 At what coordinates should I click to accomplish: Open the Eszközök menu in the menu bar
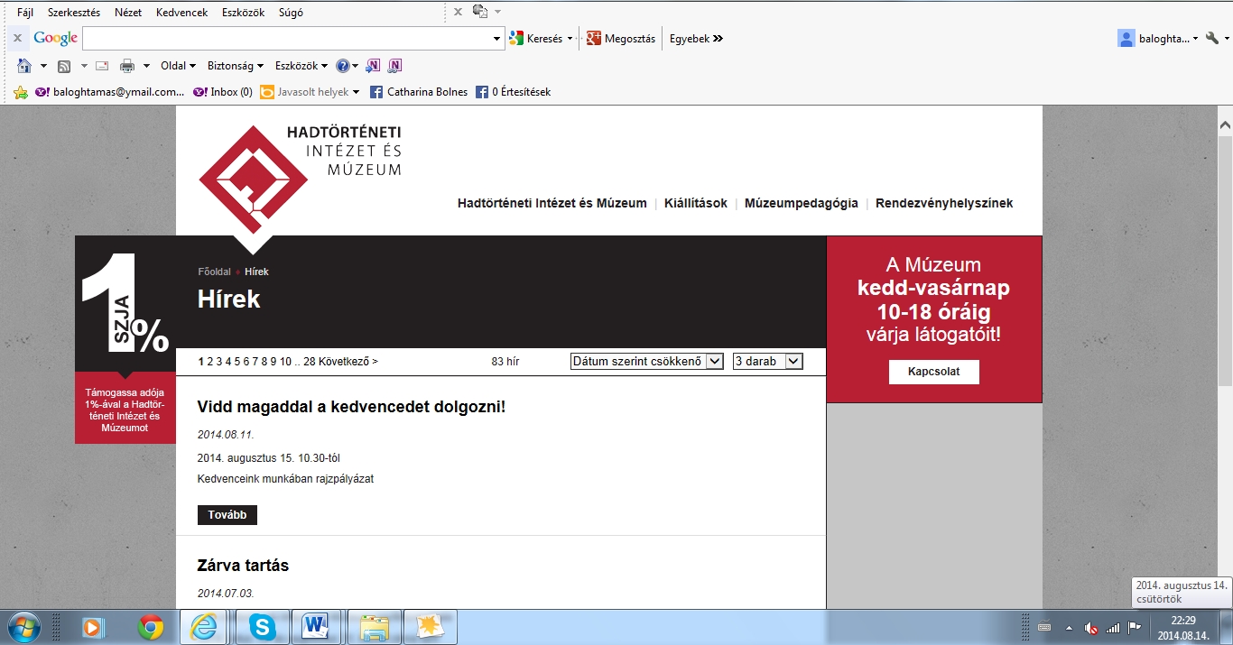pyautogui.click(x=242, y=13)
